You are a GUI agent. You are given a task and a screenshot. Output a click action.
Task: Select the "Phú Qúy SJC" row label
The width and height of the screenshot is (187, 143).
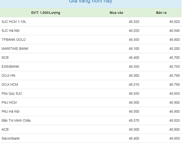pos(12,94)
